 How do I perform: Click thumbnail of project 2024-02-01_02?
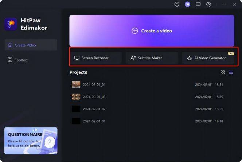(76, 109)
